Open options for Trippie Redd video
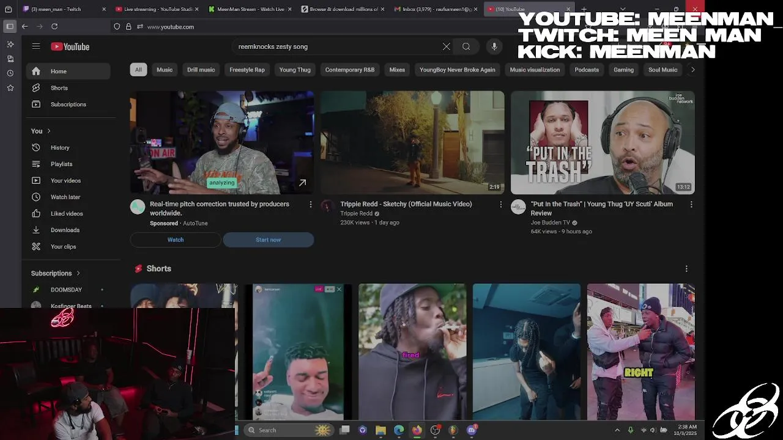 point(500,204)
